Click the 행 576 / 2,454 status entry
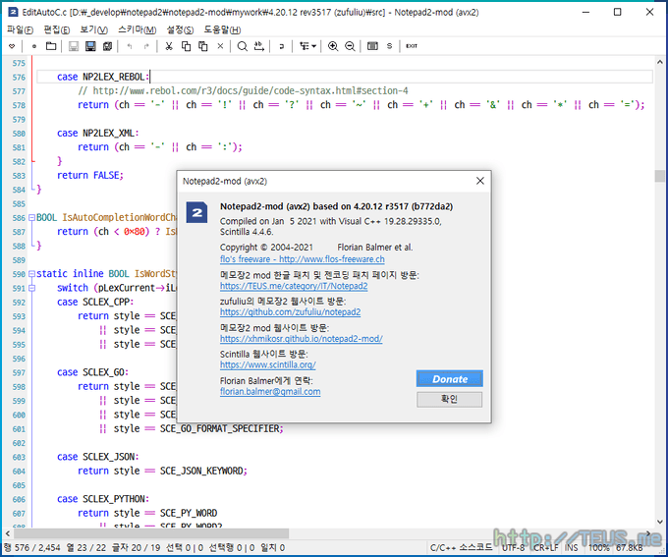 point(32,547)
